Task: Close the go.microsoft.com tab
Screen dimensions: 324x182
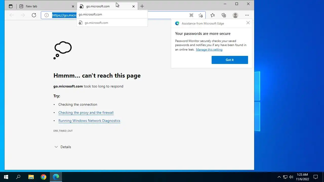Action: point(133,6)
